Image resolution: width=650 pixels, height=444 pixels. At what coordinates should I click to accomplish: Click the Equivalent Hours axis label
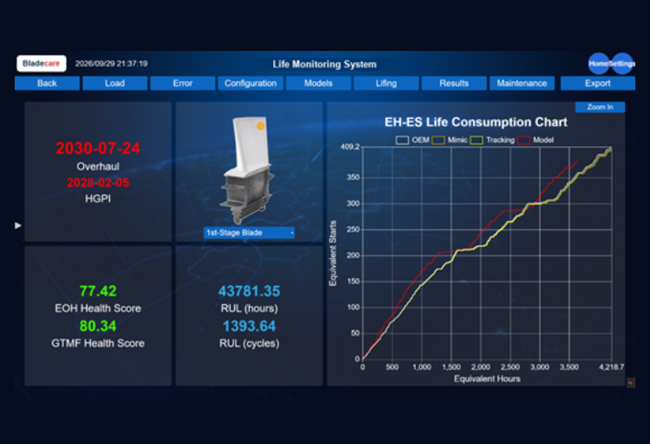(x=487, y=378)
